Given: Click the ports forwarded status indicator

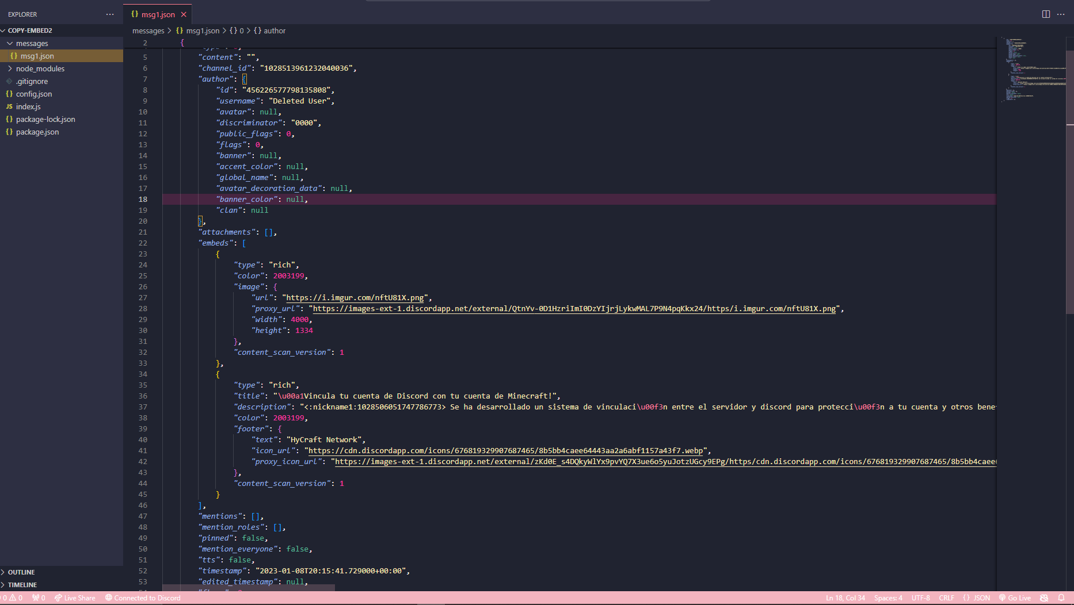Looking at the screenshot, I should [x=39, y=598].
